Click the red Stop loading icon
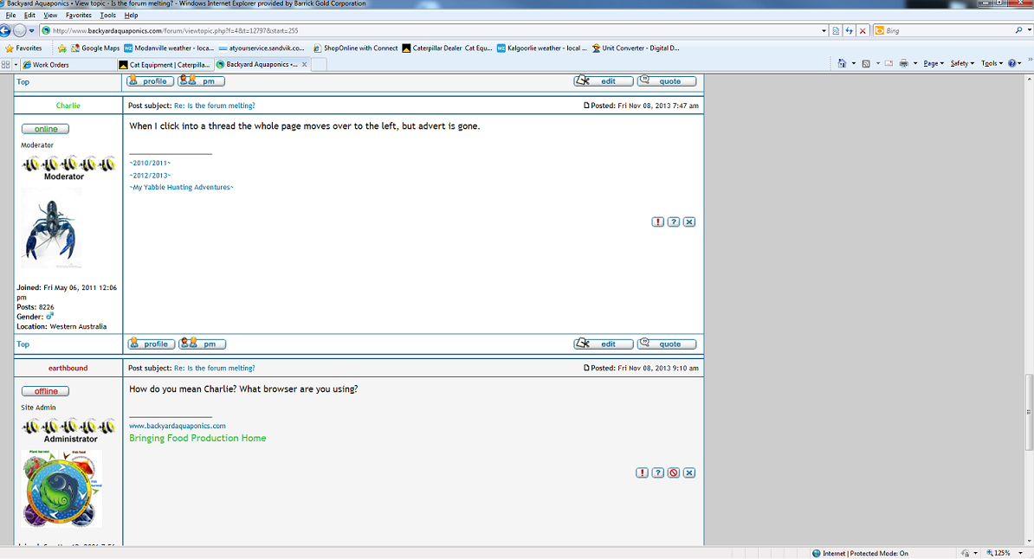Viewport: 1034px width, 559px height. 863,30
